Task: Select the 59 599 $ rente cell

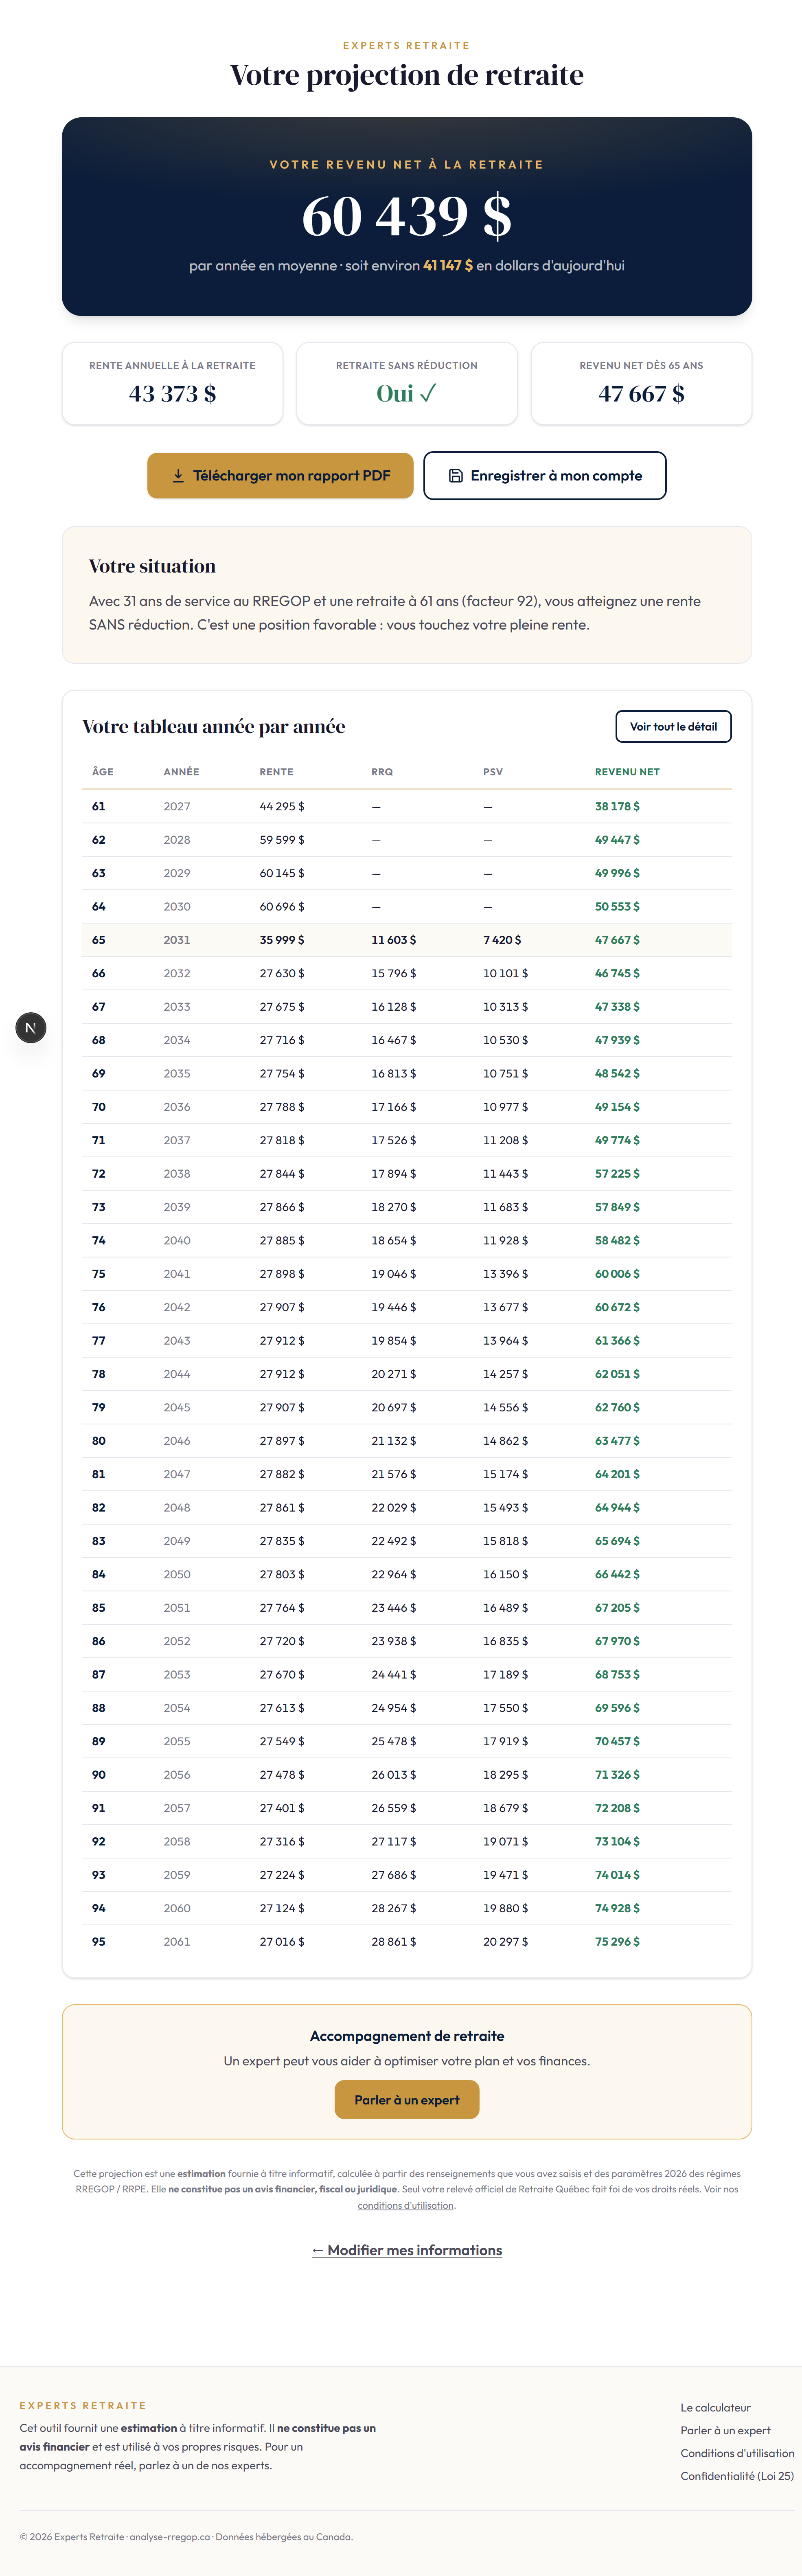Action: pos(282,840)
